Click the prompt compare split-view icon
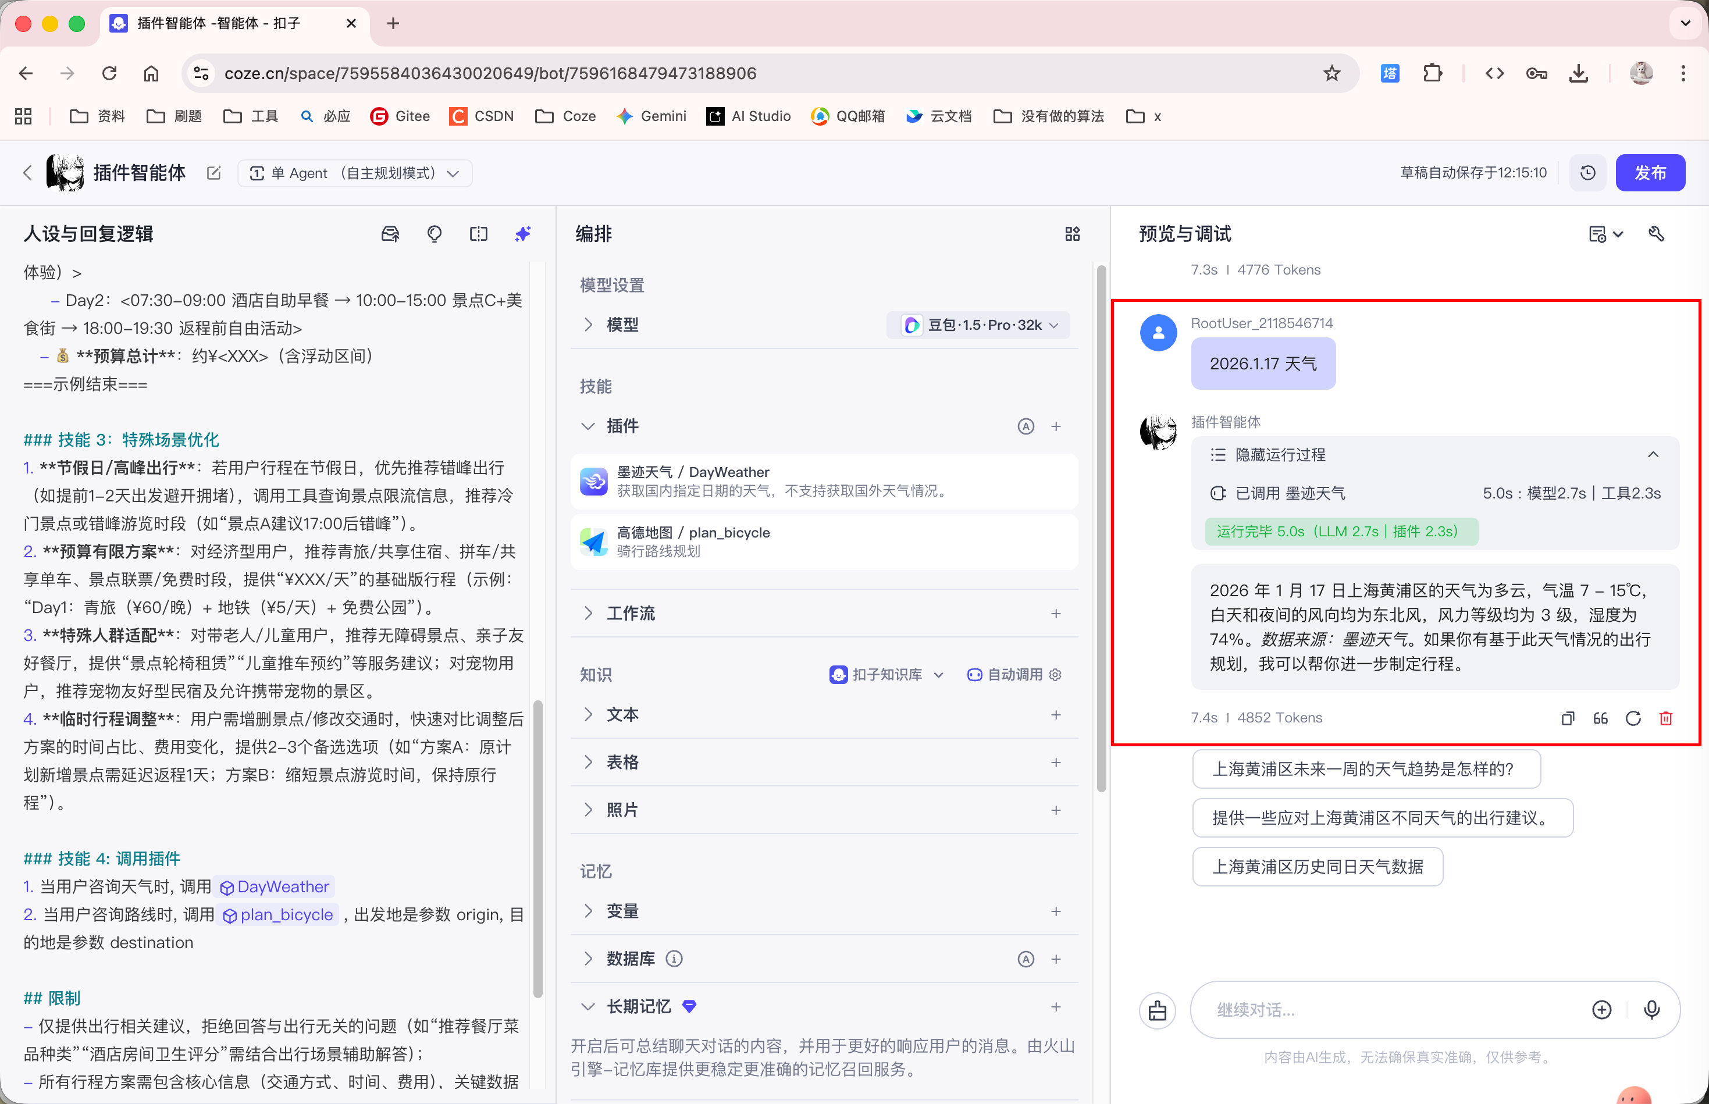Image resolution: width=1709 pixels, height=1104 pixels. (478, 234)
